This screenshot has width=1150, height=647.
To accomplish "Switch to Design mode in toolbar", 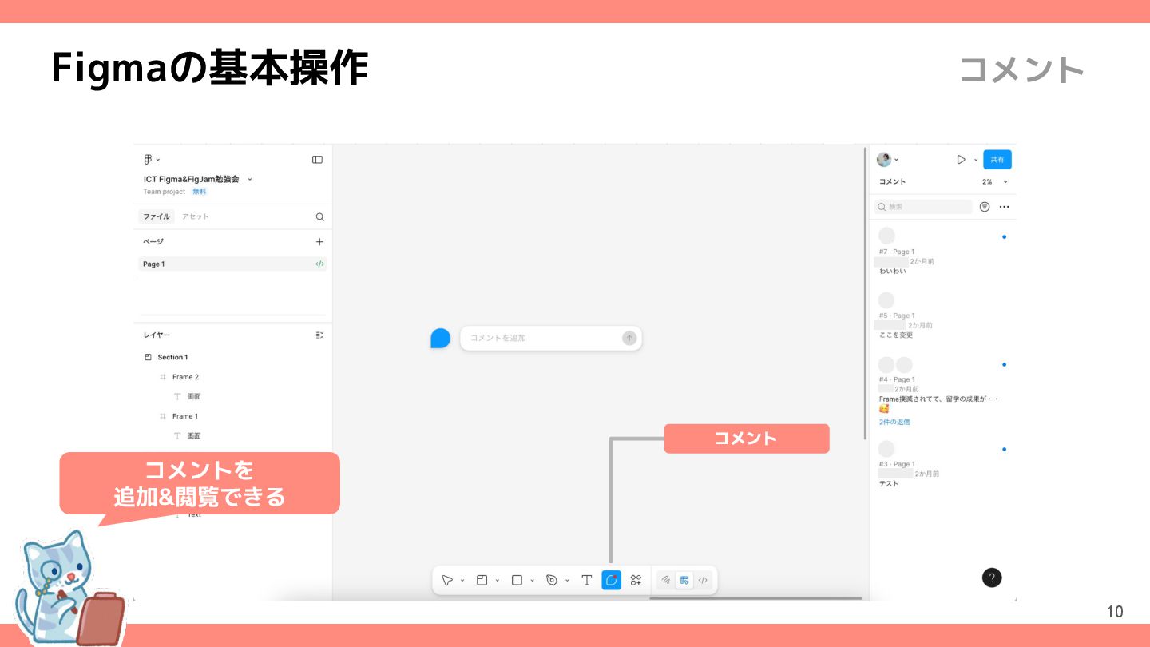I will click(684, 581).
